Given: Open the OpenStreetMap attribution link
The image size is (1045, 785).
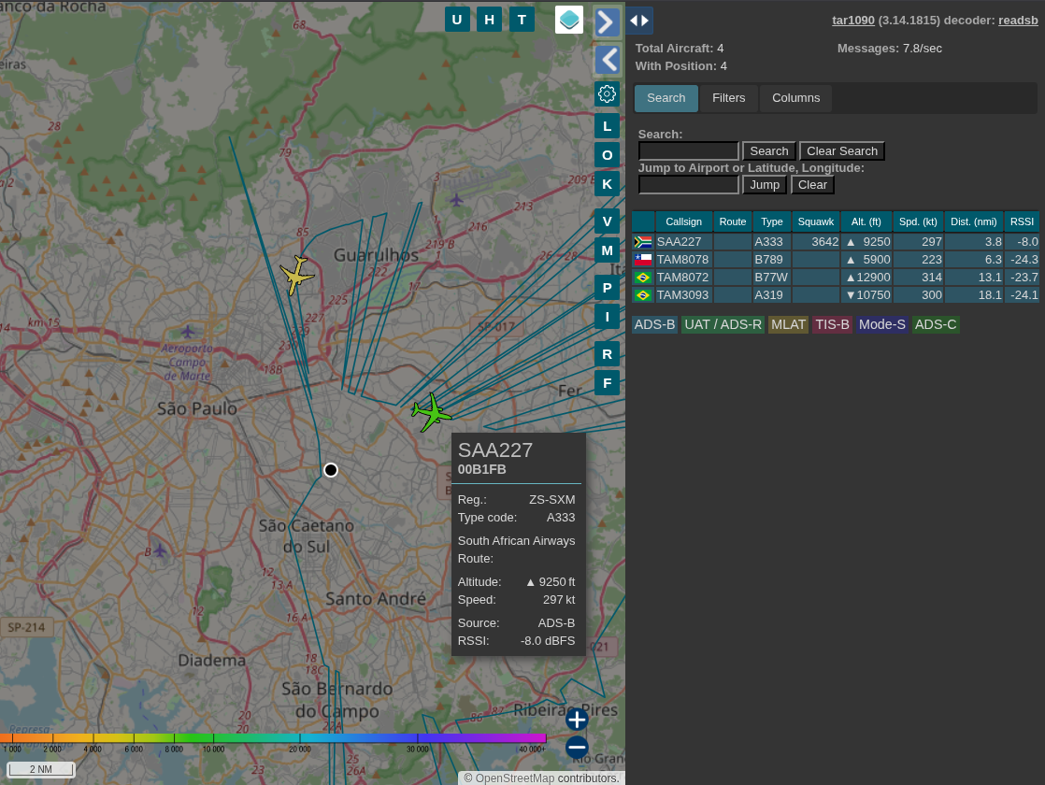Looking at the screenshot, I should point(514,778).
